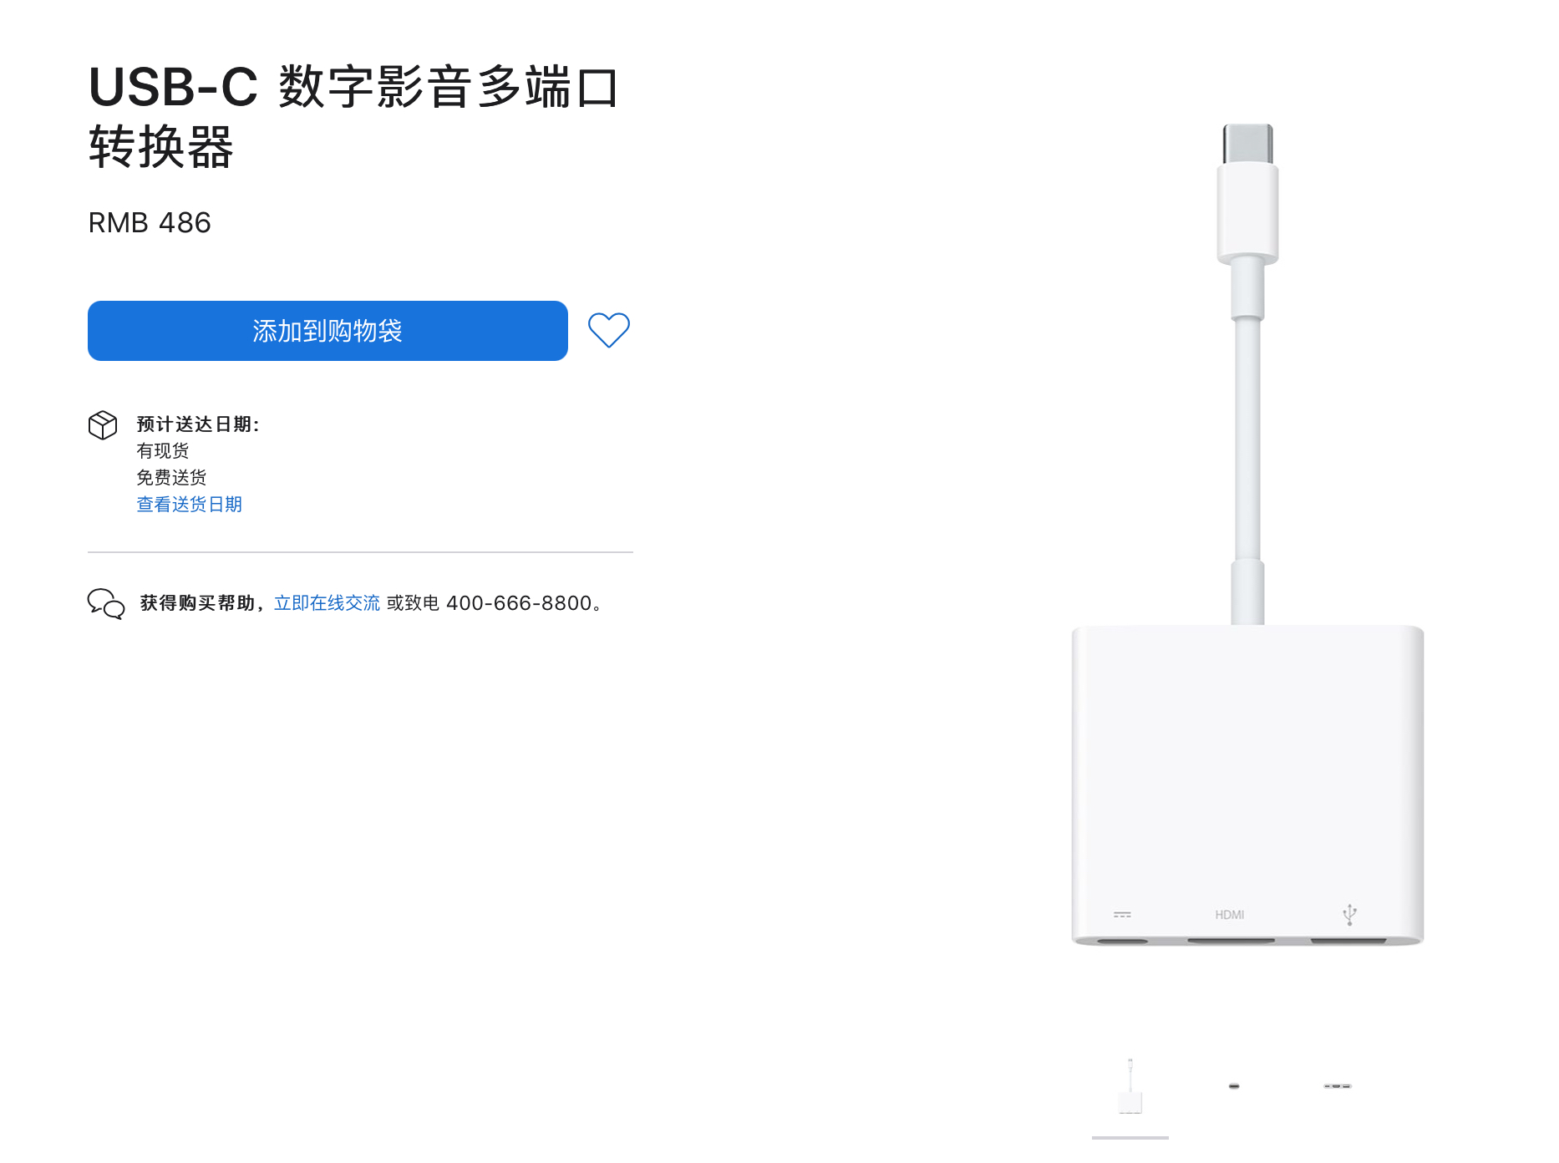Click the 免费送货 free shipping text
Screen dimensions: 1559x1163
tap(171, 477)
